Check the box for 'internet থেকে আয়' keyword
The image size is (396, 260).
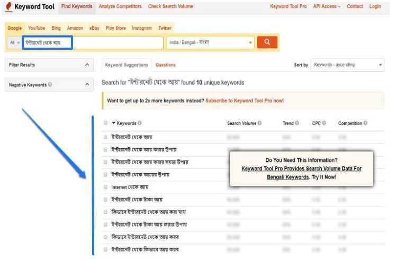pyautogui.click(x=106, y=187)
